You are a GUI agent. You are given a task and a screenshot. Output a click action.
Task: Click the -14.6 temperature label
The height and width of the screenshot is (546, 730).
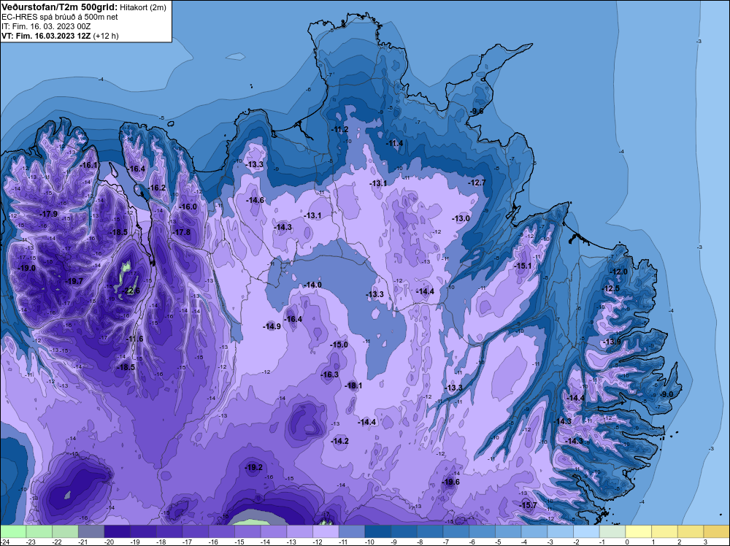point(255,200)
